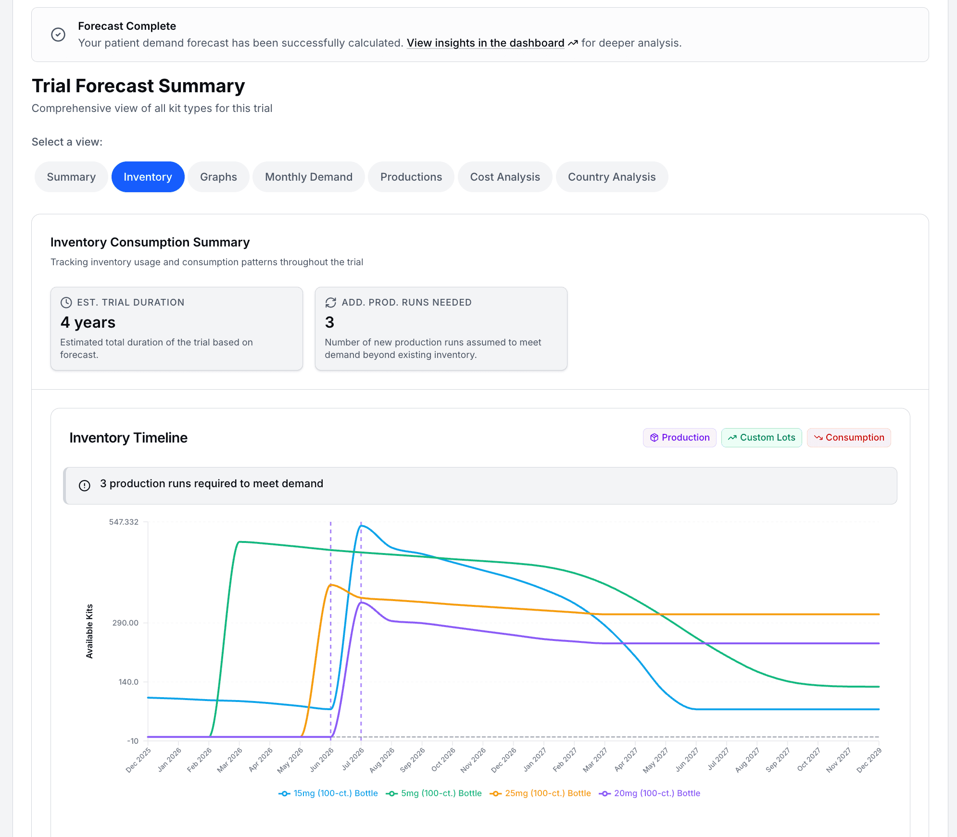Click the Country Analysis tab
This screenshot has height=837, width=957.
coord(612,177)
